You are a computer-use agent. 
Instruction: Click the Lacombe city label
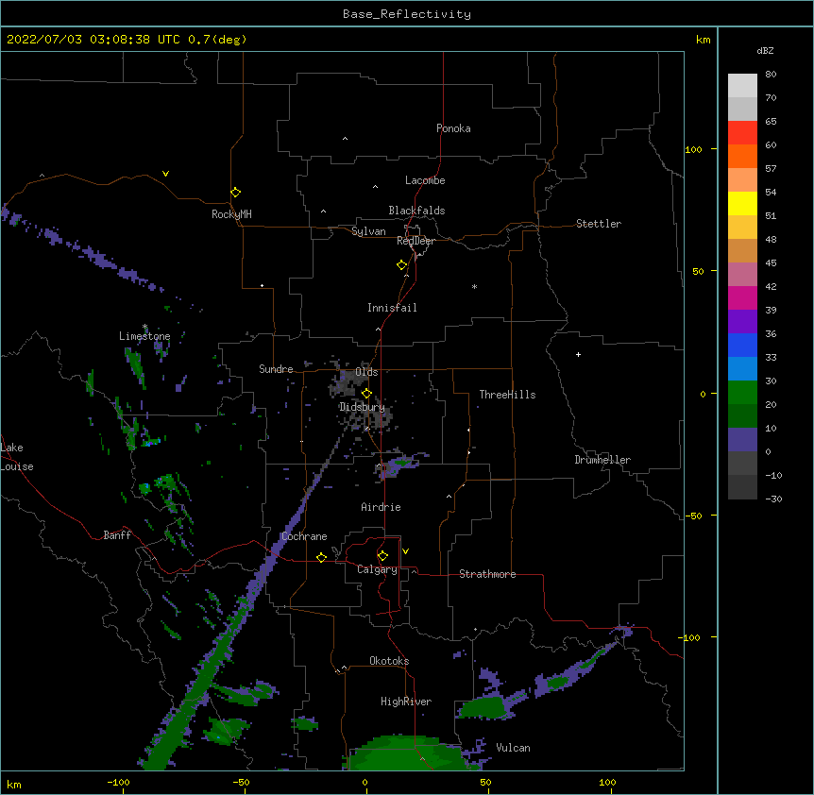(425, 180)
